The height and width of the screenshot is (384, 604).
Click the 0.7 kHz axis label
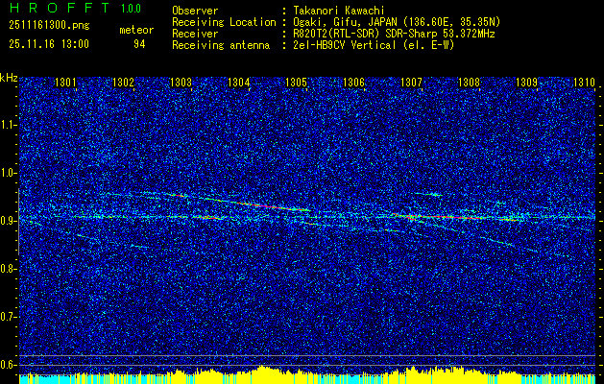[x=9, y=317]
